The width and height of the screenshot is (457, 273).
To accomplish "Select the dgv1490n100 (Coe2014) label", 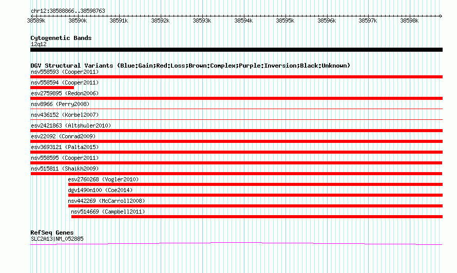I will coord(100,190).
